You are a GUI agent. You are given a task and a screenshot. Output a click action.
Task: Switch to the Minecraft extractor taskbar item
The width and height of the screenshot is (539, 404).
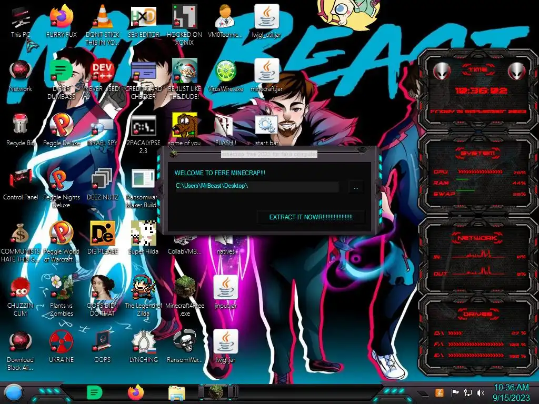[x=217, y=392]
